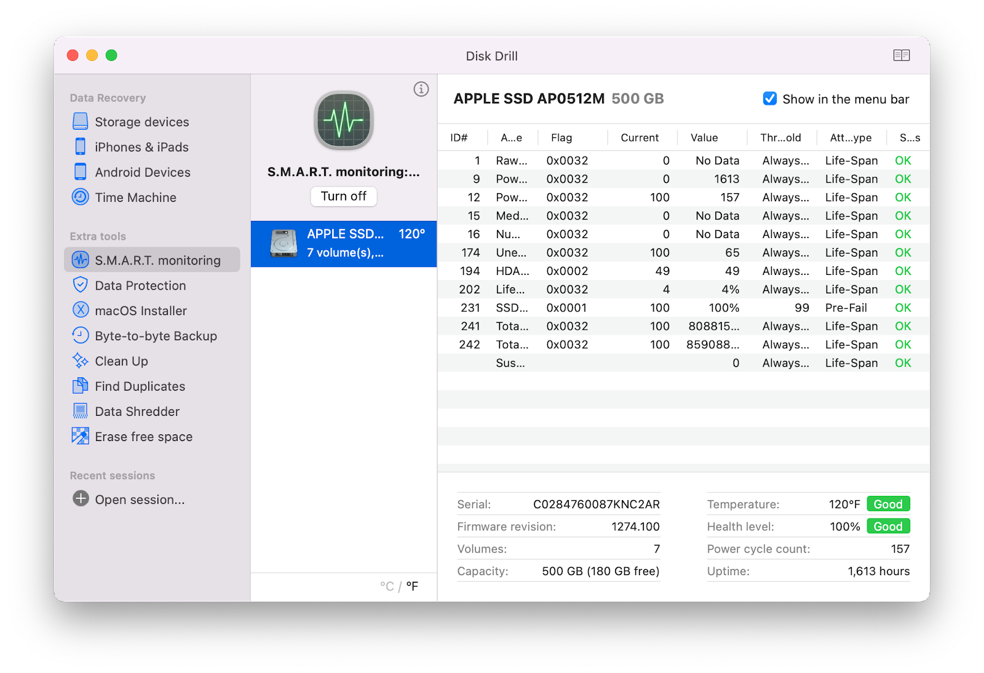Open Clean Up sparkle icon

tap(81, 360)
